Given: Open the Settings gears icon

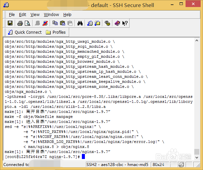Looking at the screenshot, I should 107,23.
